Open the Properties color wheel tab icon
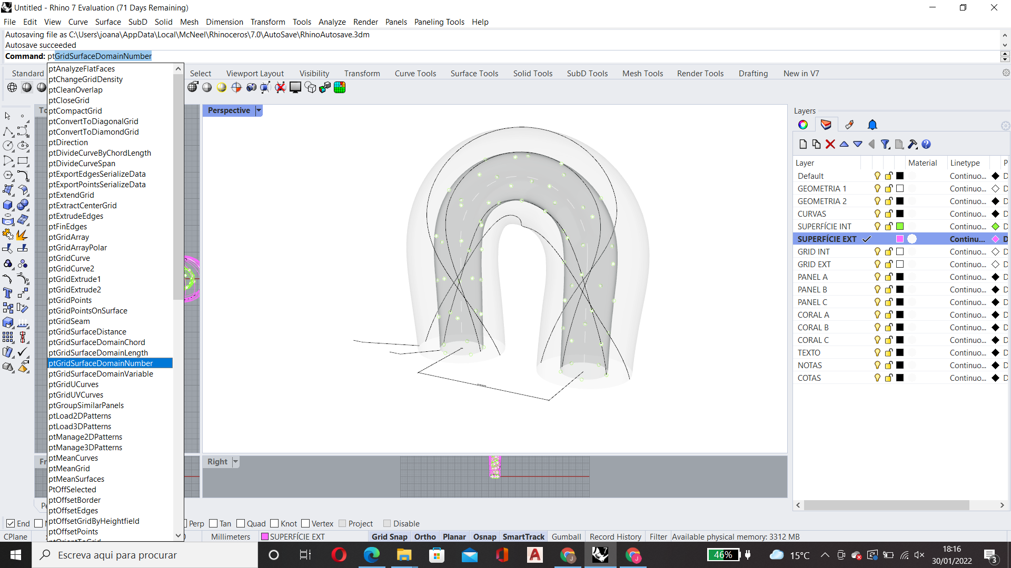Viewport: 1011px width, 568px height. (x=803, y=125)
